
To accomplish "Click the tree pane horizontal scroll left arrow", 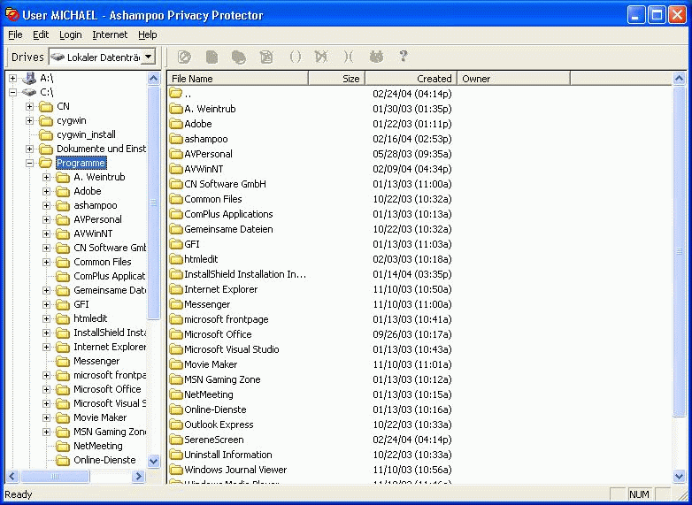I will pos(12,476).
